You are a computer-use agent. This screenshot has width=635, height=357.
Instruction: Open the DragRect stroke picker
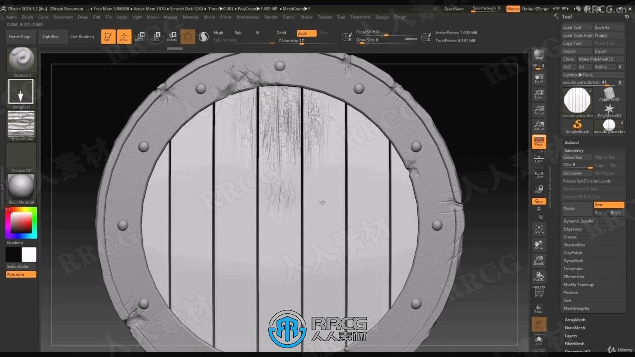(21, 94)
